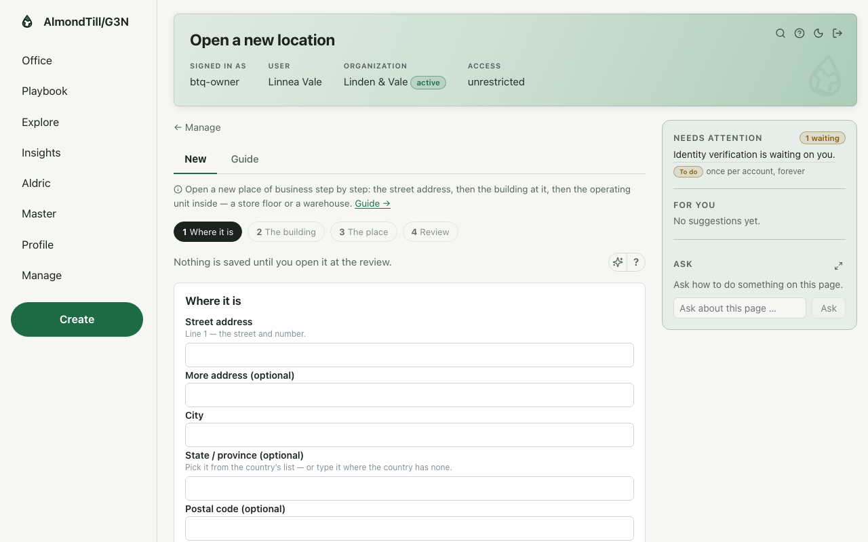Click the 1 waiting badge

click(823, 138)
